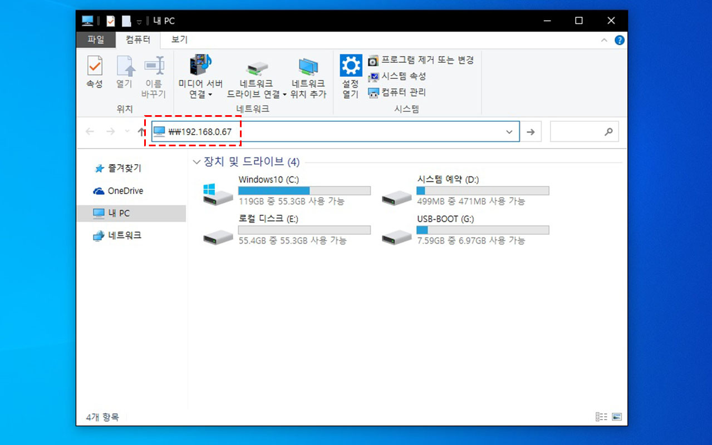
Task: Open 컴퓨터 관리 in ribbon
Action: click(x=397, y=92)
